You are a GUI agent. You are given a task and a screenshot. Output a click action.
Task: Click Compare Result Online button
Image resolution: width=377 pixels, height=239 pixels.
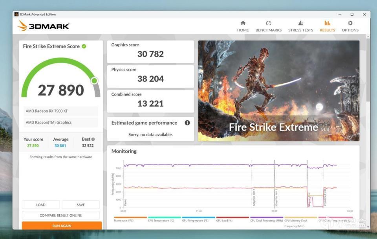60,215
